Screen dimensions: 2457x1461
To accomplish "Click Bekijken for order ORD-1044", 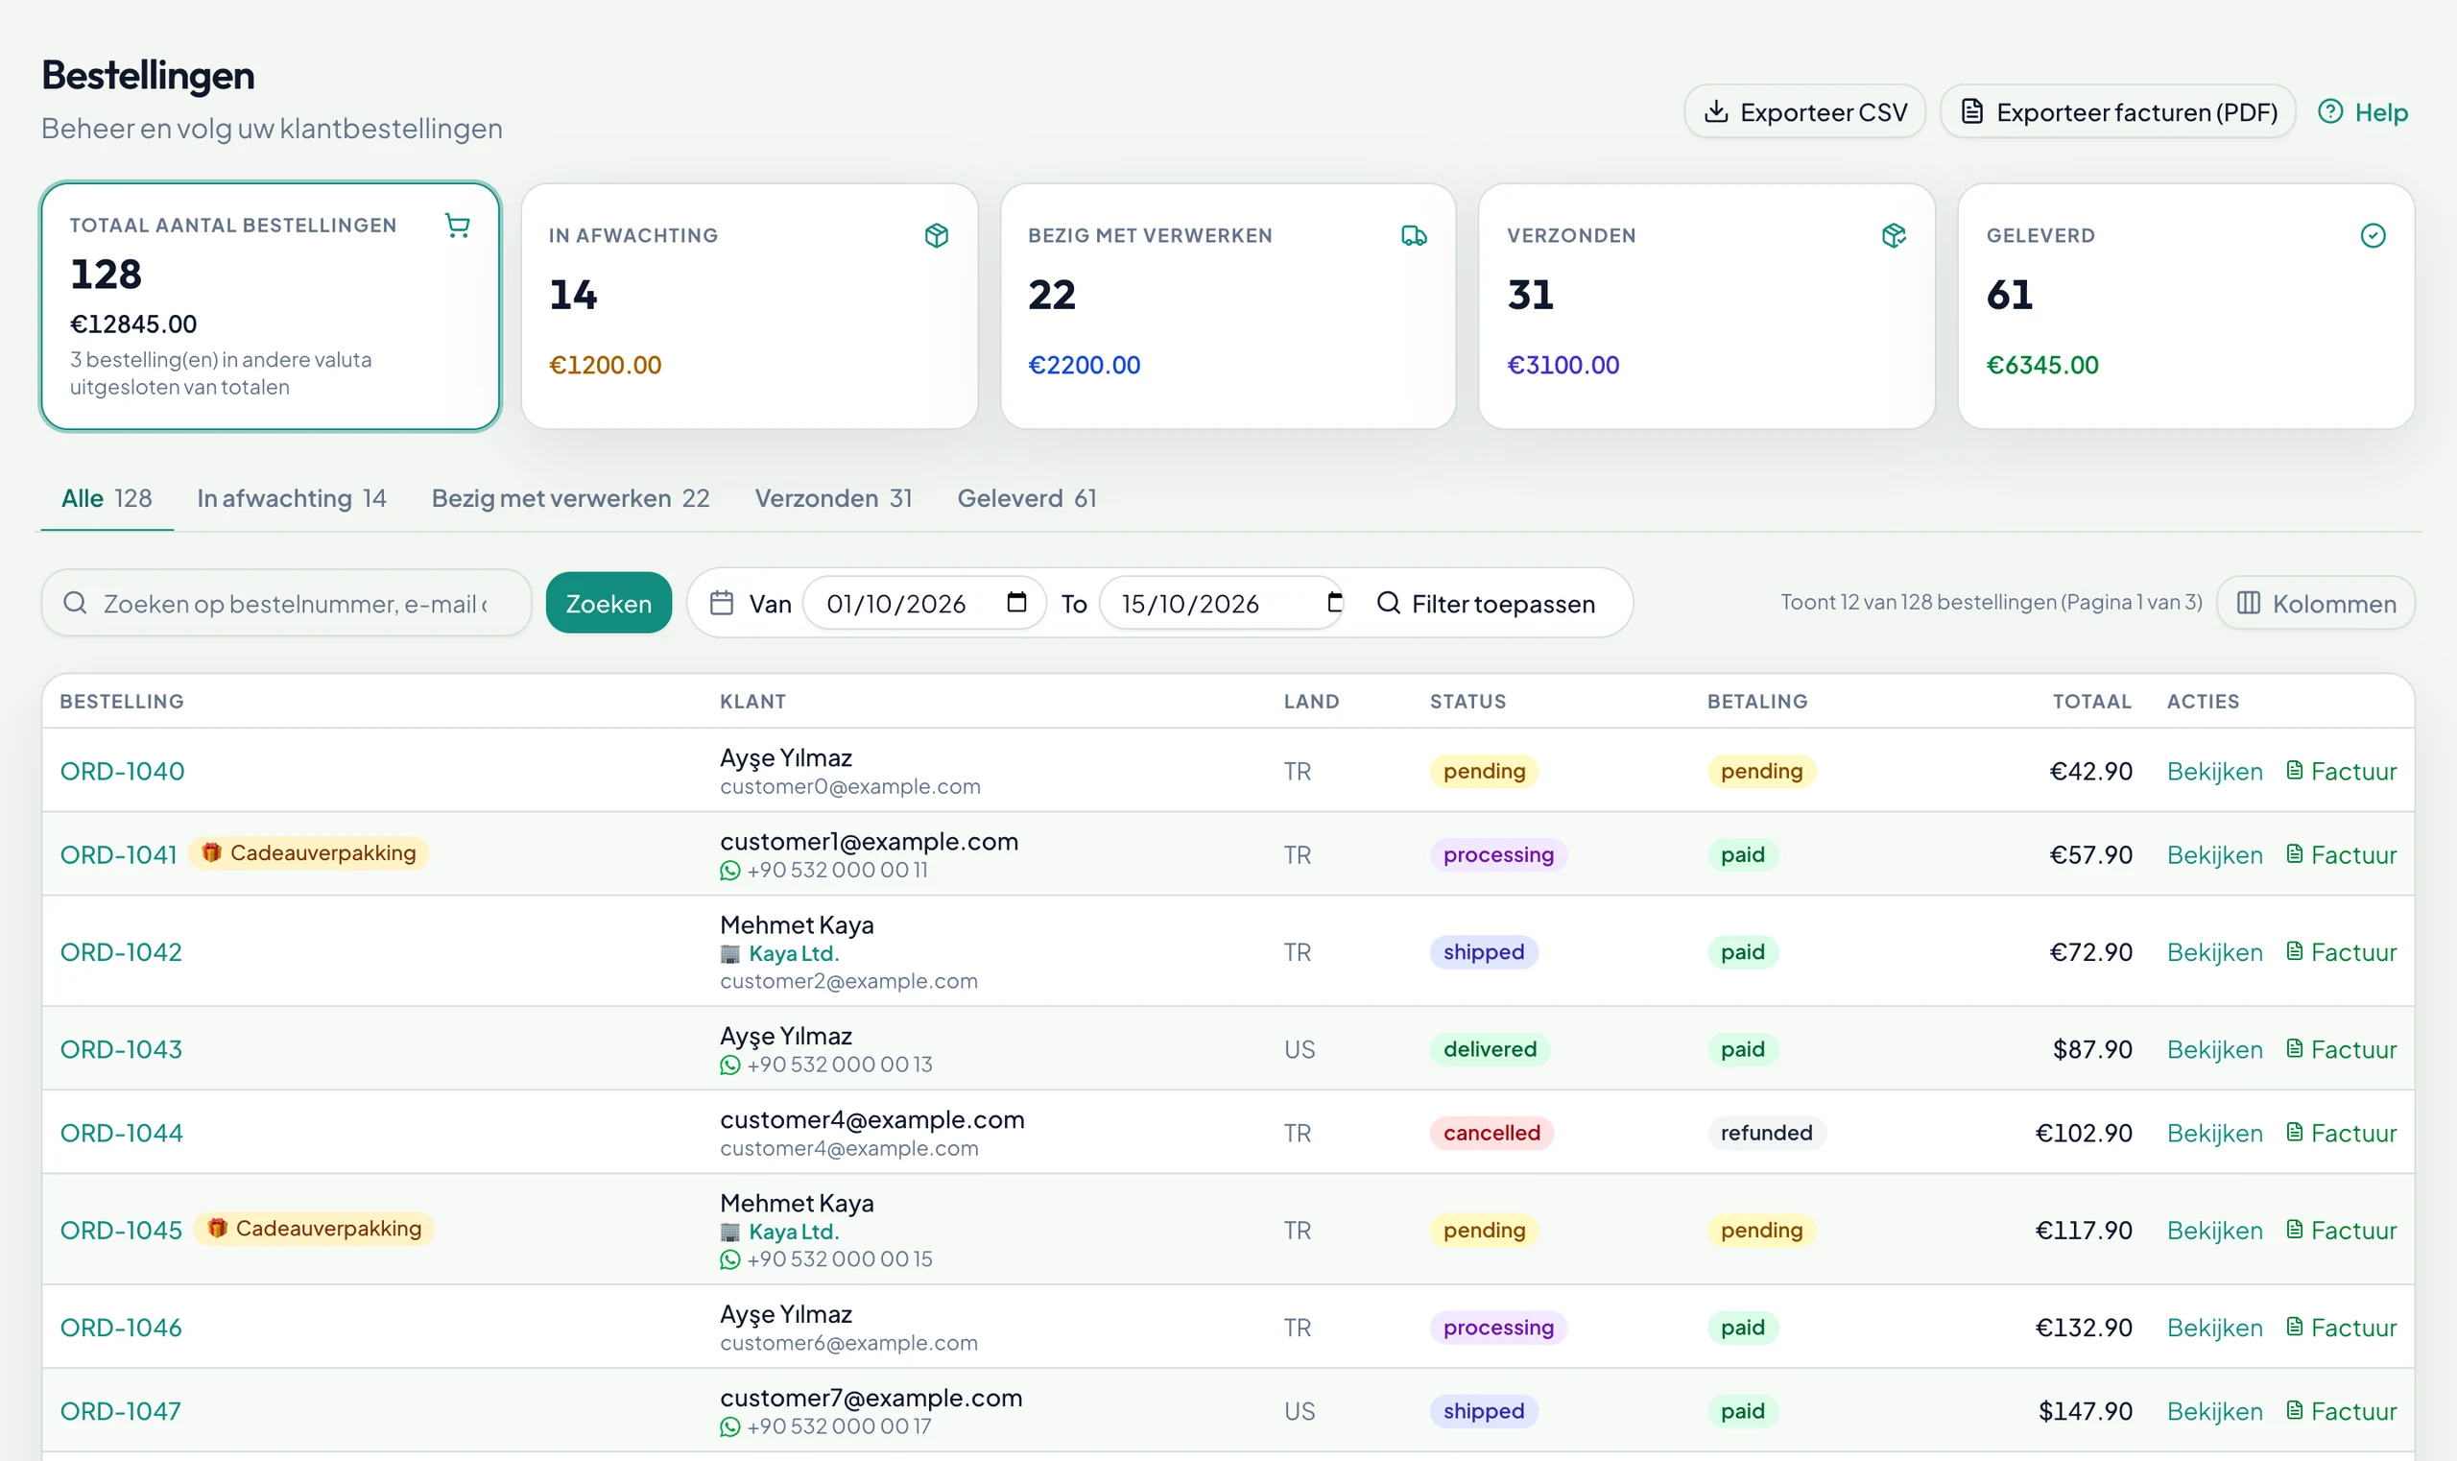I will pos(2215,1133).
